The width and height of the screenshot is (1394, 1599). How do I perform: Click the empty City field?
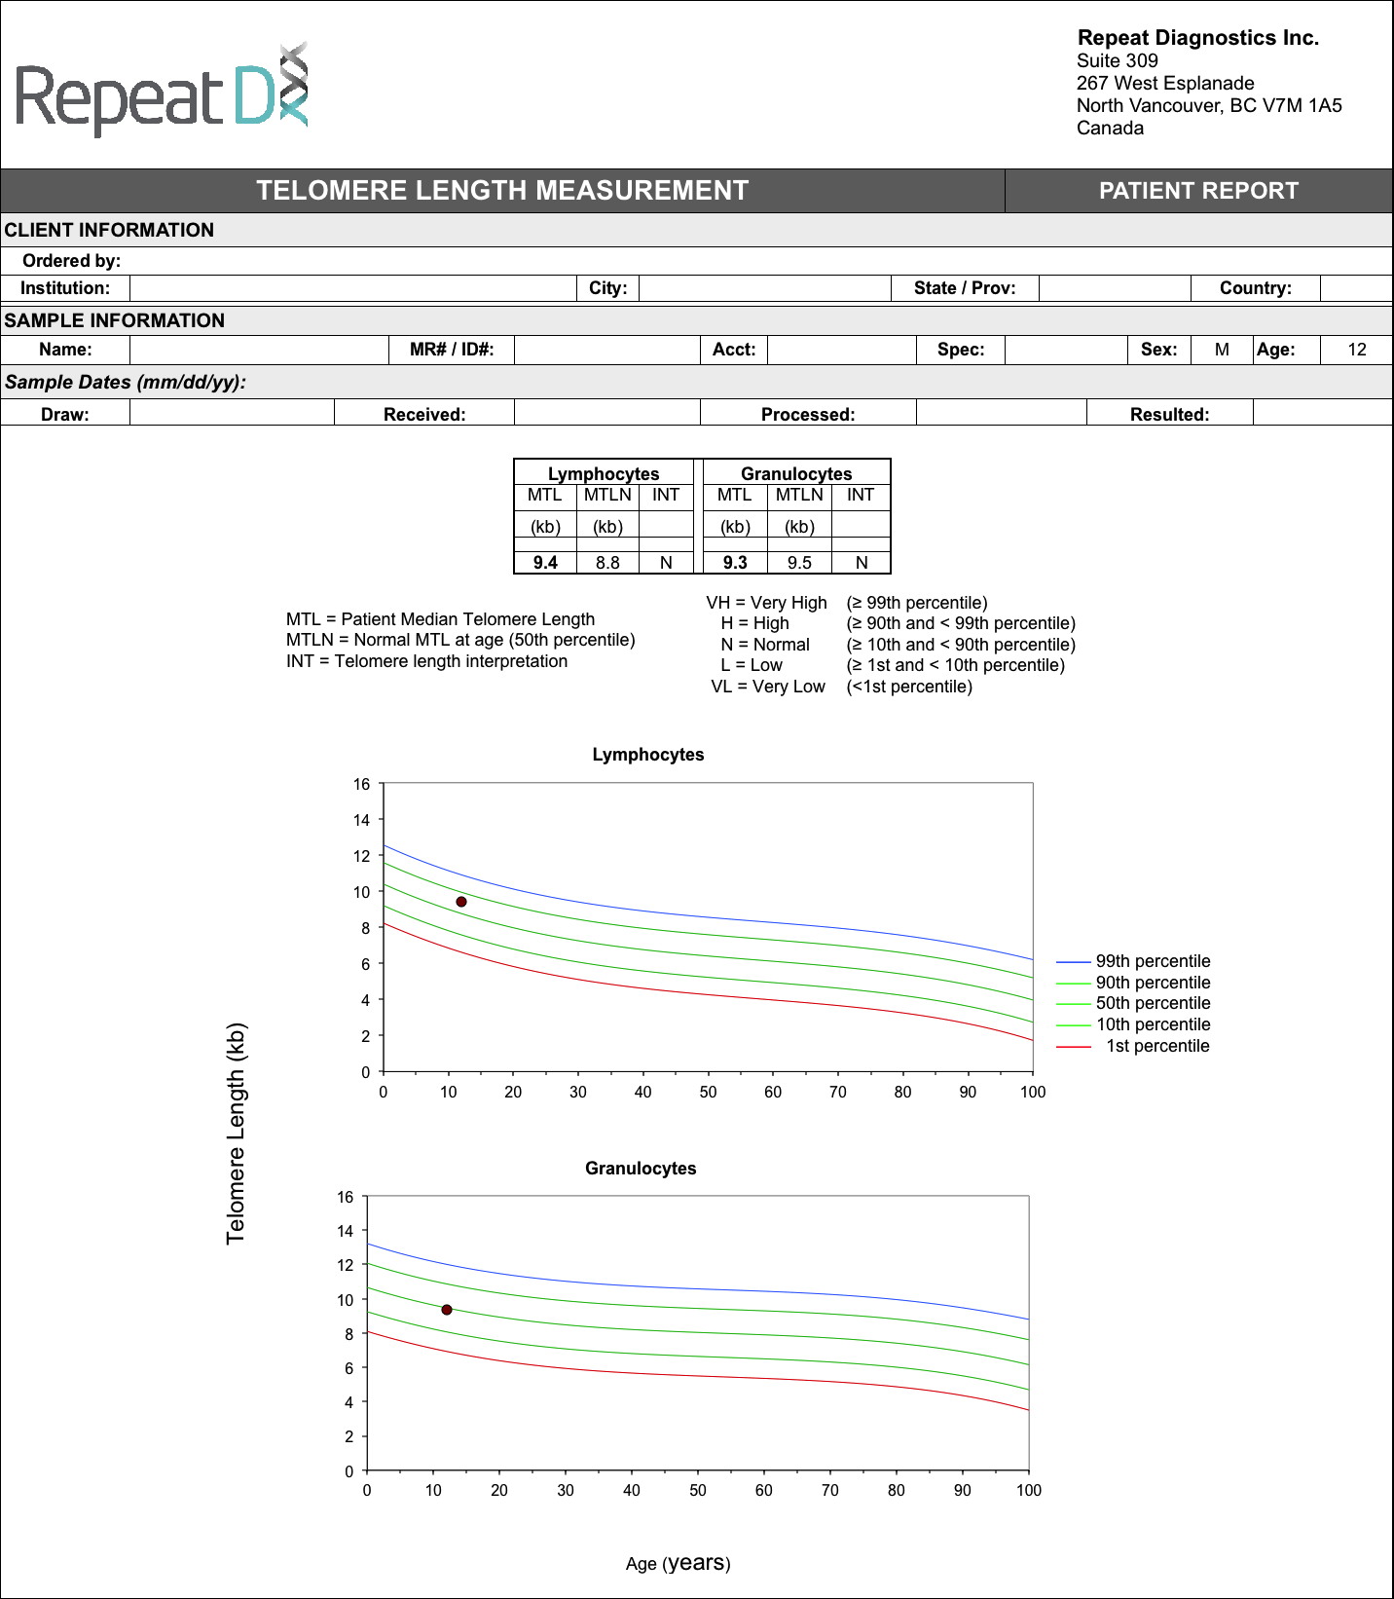coord(764,288)
